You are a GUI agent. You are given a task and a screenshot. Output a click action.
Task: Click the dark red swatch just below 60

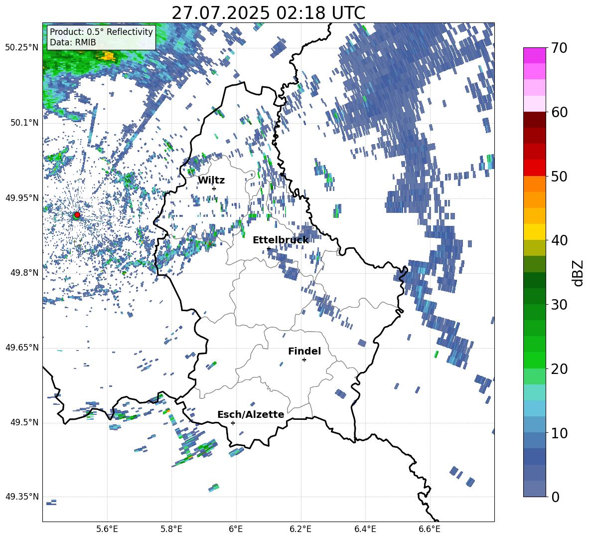tap(534, 120)
